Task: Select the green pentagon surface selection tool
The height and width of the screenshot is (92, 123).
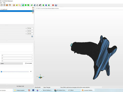Action: pos(26,5)
